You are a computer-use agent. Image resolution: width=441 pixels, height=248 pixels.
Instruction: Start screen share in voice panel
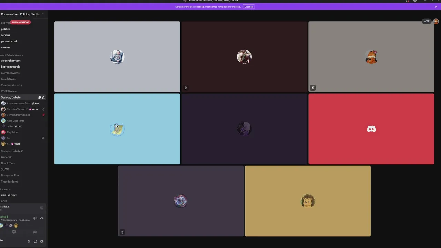(x=14, y=232)
